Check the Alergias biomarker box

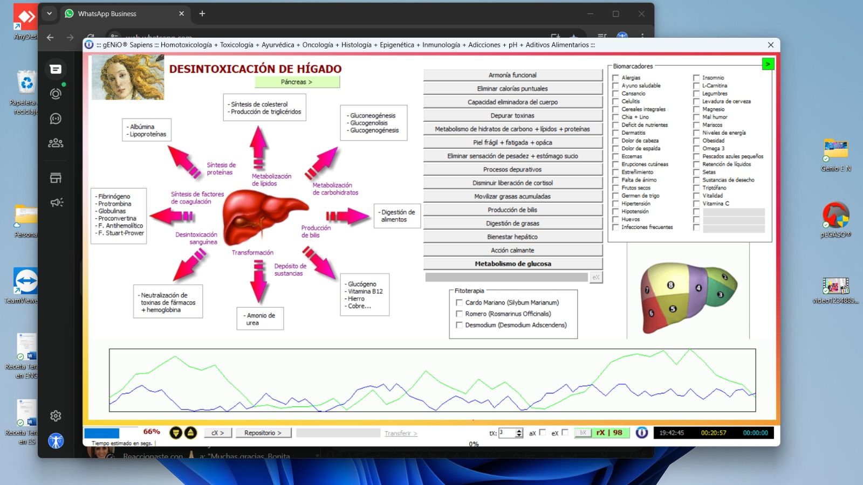pos(615,78)
